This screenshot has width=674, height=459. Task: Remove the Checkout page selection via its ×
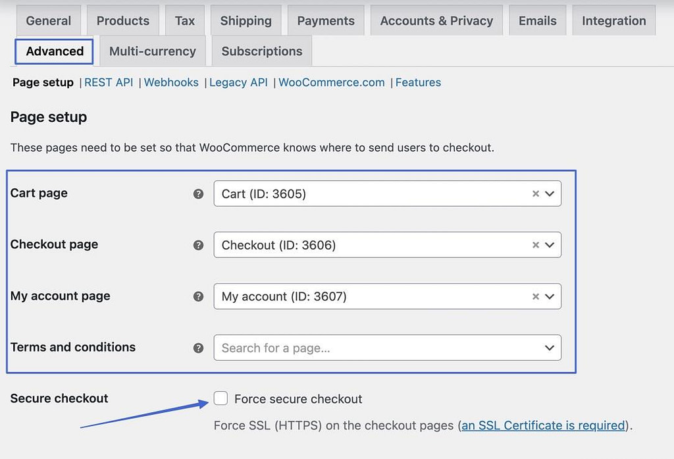coord(535,244)
